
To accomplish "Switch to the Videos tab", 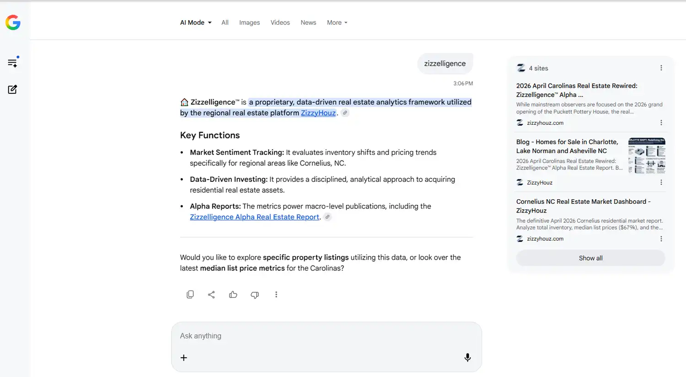I will pos(280,22).
